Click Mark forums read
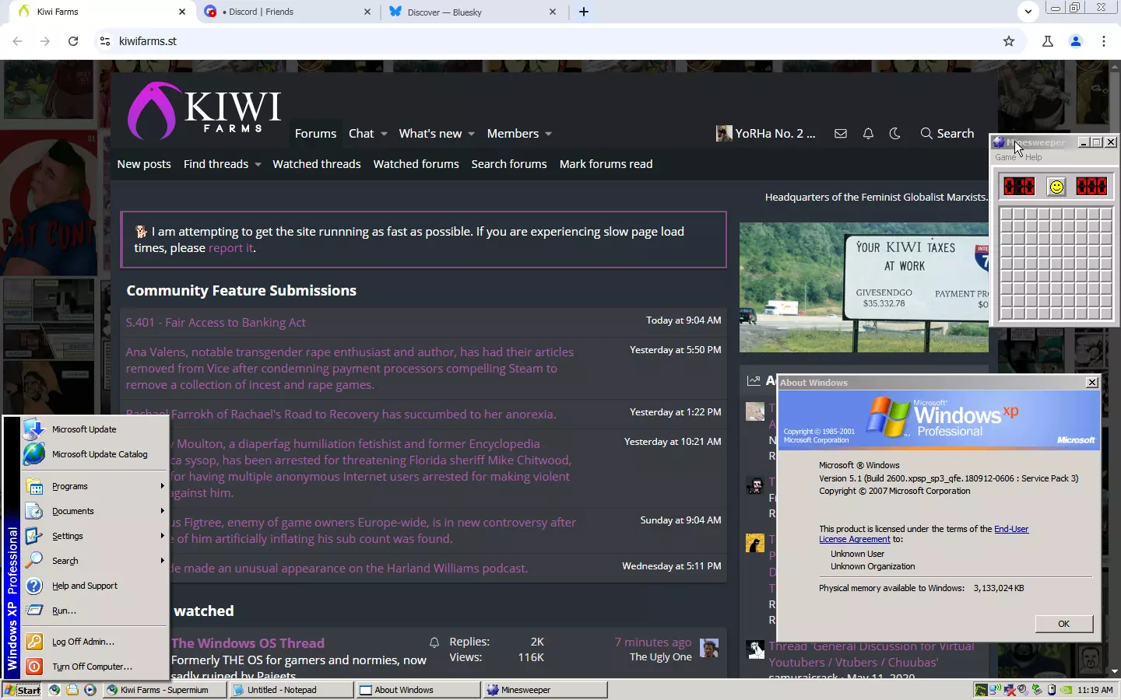 point(606,164)
